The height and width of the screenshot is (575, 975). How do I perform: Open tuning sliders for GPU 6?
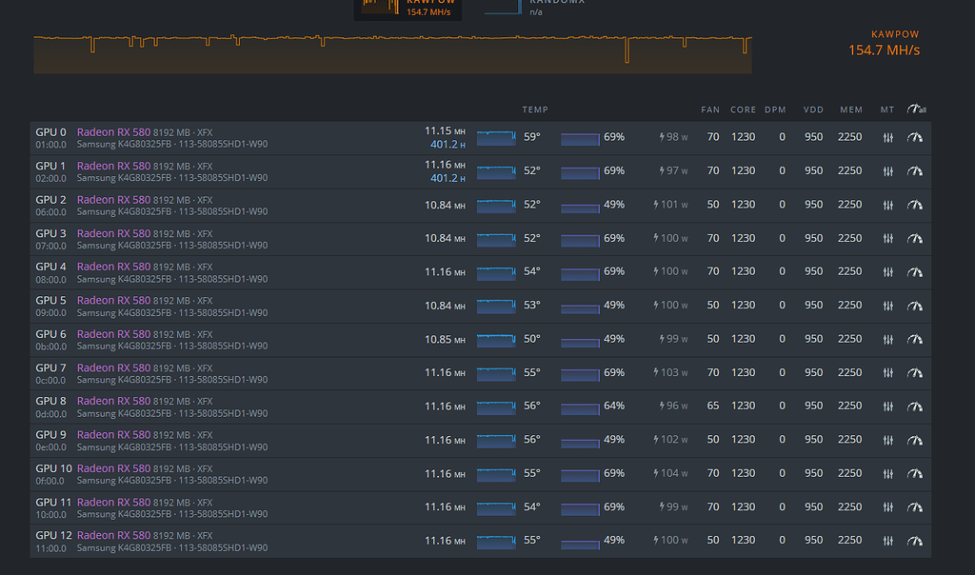coord(887,339)
